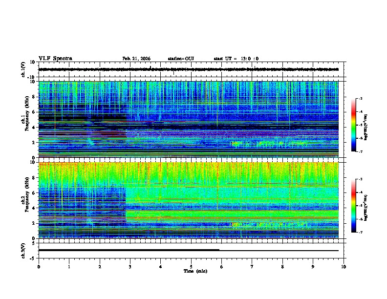Click the "ch.1(V)" waveform axis label
This screenshot has height=299, width=387.
pos(23,69)
